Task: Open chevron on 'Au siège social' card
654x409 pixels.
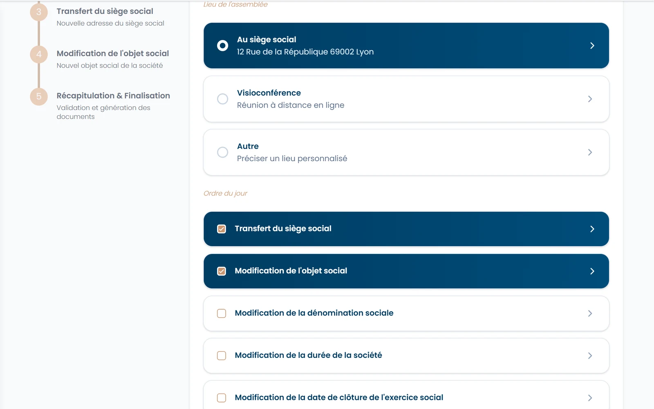Action: pyautogui.click(x=592, y=45)
